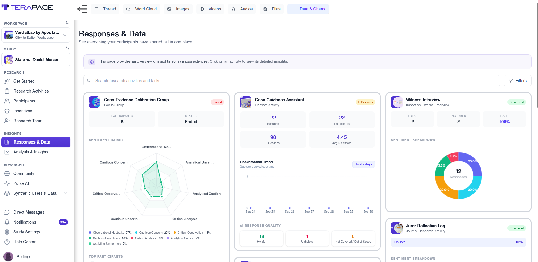Image resolution: width=538 pixels, height=262 pixels.
Task: Click the workspace settings sliders icon
Action: click(68, 23)
